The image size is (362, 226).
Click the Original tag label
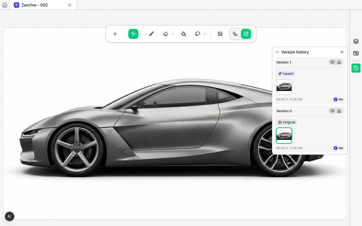tap(287, 122)
